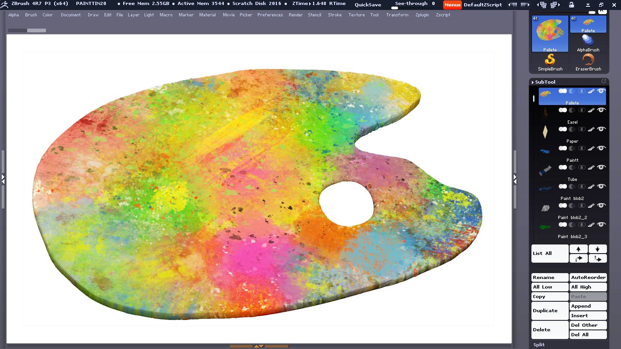This screenshot has height=349, width=621.
Task: Select the SimpleBrush tool icon
Action: click(550, 62)
